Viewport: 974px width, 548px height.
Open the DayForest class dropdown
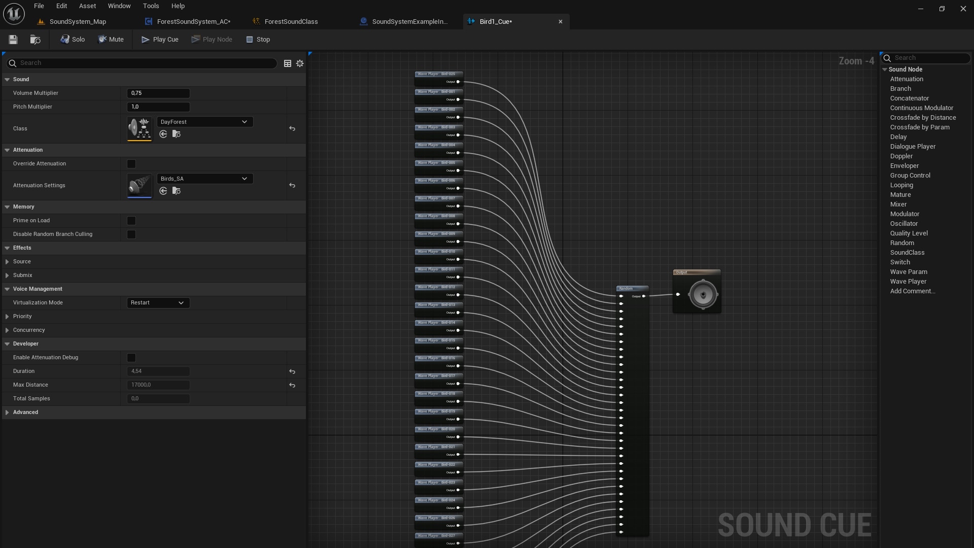[204, 122]
